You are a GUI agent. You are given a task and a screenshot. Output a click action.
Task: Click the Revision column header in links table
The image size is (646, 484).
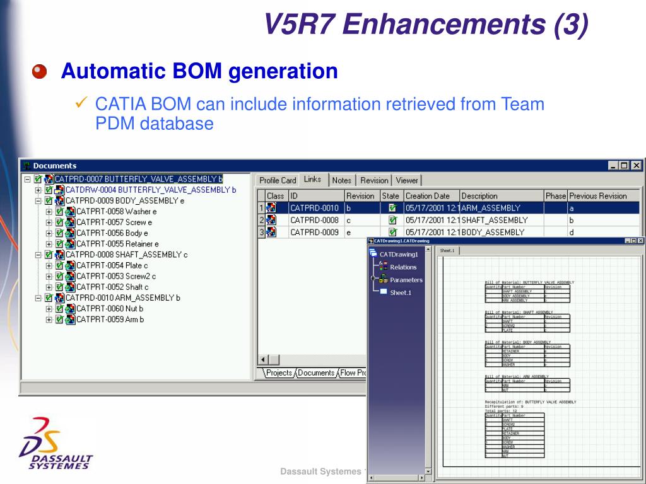pyautogui.click(x=362, y=196)
